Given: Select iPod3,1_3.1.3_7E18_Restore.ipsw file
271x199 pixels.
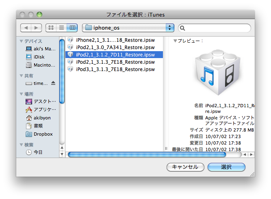Looking at the screenshot, I should [114, 69].
